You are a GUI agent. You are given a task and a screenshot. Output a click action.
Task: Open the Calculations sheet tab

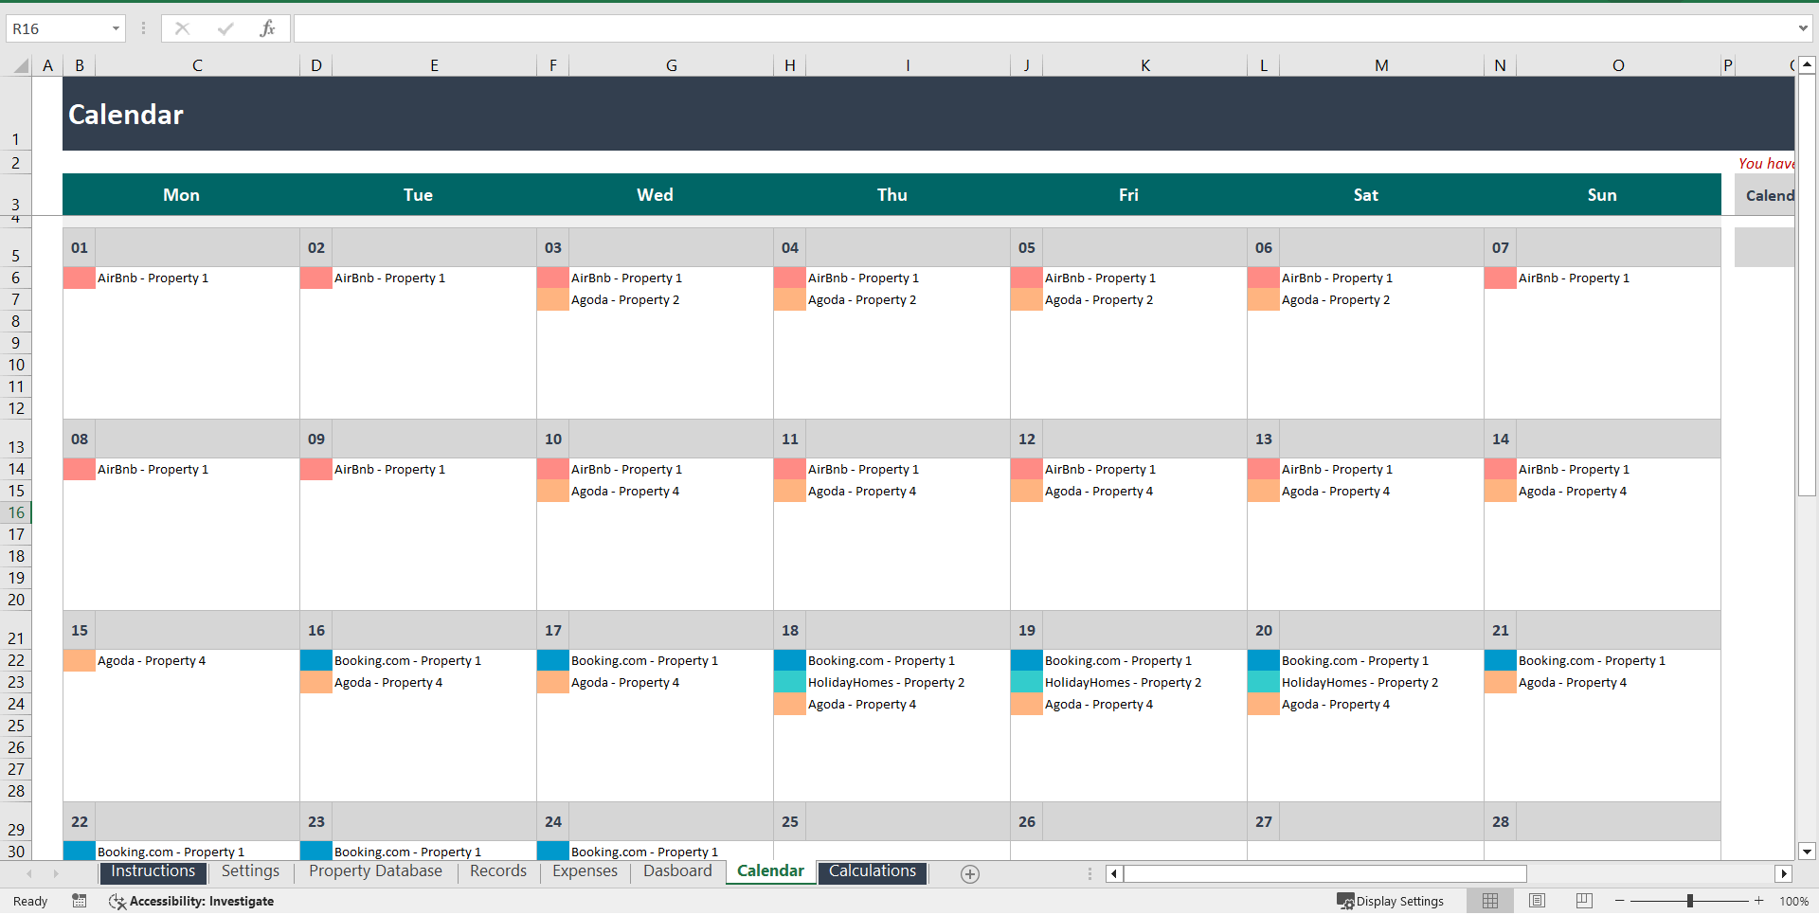coord(873,871)
